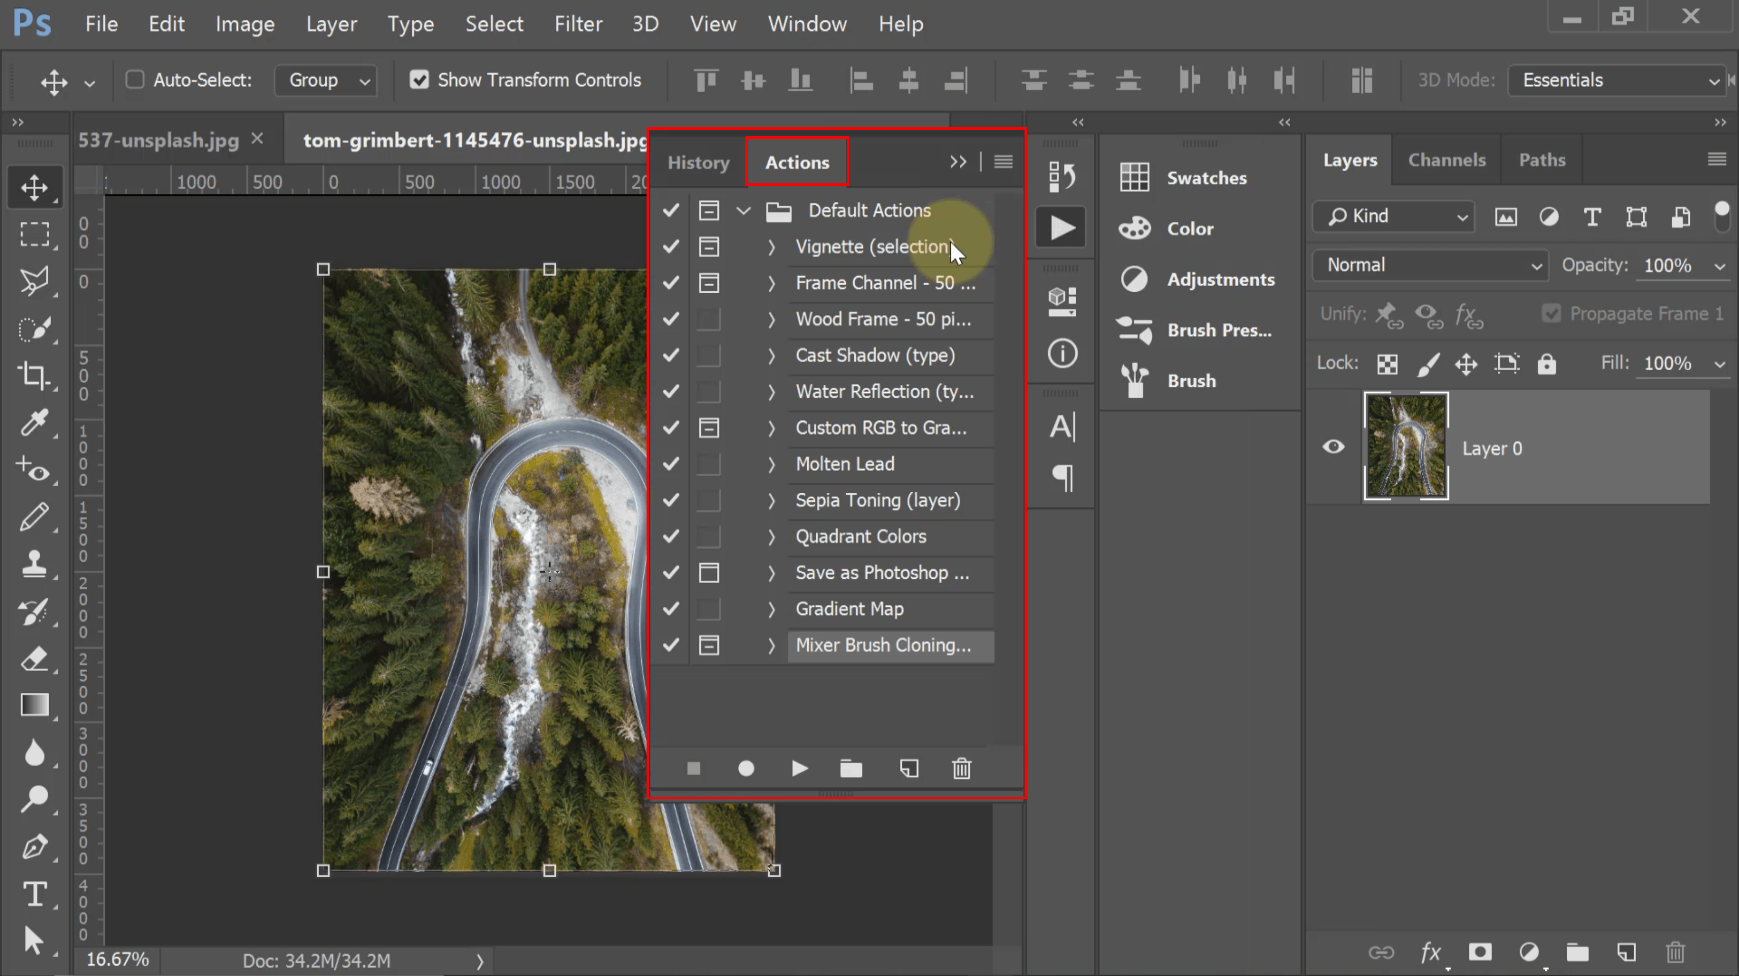Toggle the Vignette (selection) action checkmark
1739x976 pixels.
[670, 246]
